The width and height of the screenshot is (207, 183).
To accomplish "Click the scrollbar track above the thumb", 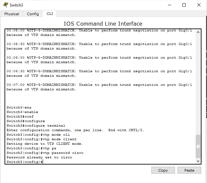I will point(198,85).
